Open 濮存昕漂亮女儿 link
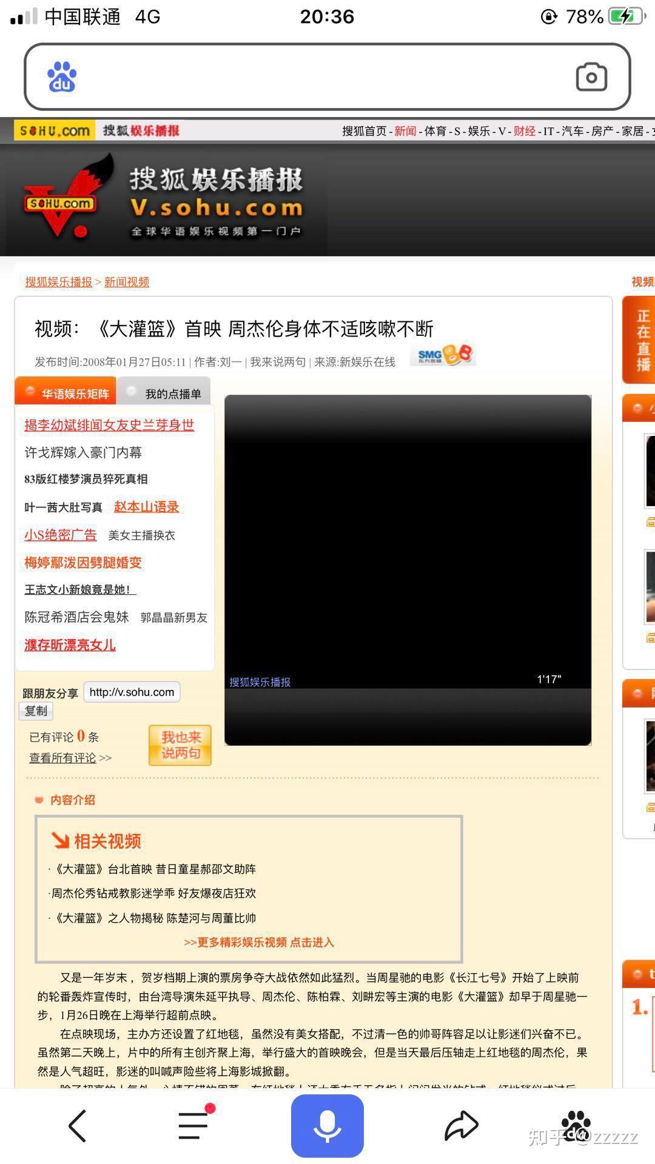The height and width of the screenshot is (1164, 655). (70, 645)
